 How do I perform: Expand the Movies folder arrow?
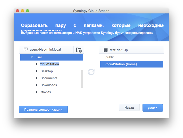coord(37,92)
